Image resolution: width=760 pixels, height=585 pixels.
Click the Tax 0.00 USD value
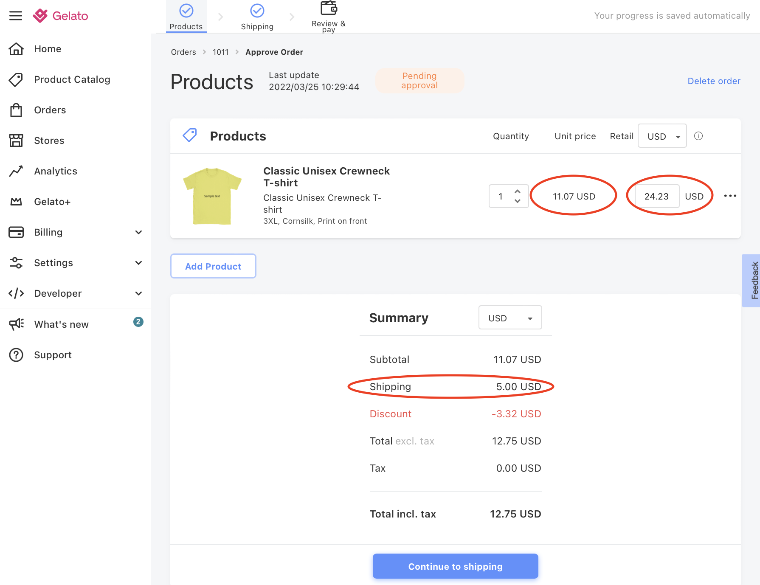click(x=518, y=468)
